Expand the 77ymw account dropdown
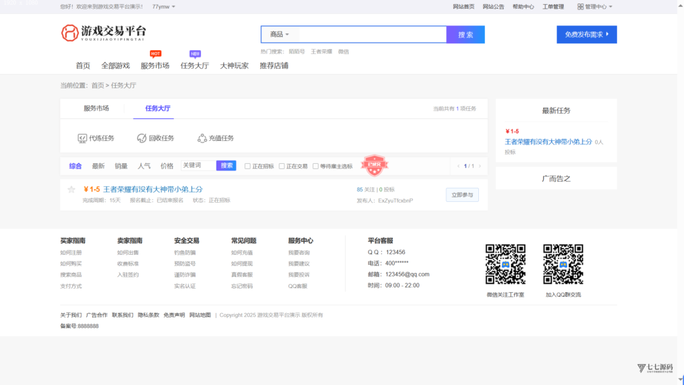 tap(164, 7)
